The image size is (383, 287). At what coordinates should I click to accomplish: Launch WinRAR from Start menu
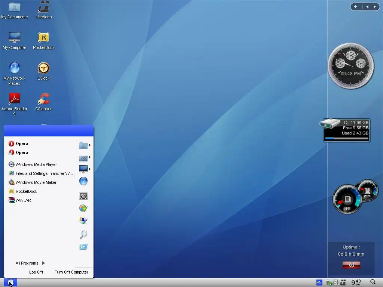pyautogui.click(x=20, y=200)
